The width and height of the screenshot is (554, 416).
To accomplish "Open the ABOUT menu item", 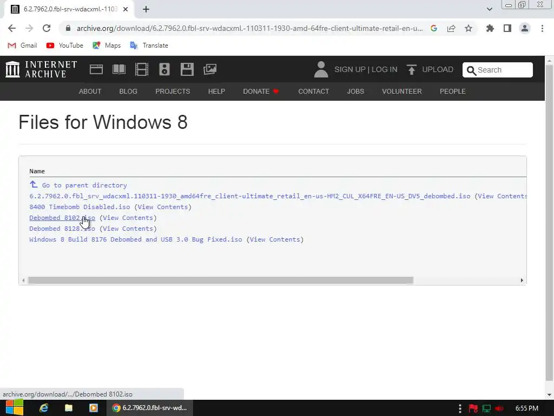I will point(90,91).
